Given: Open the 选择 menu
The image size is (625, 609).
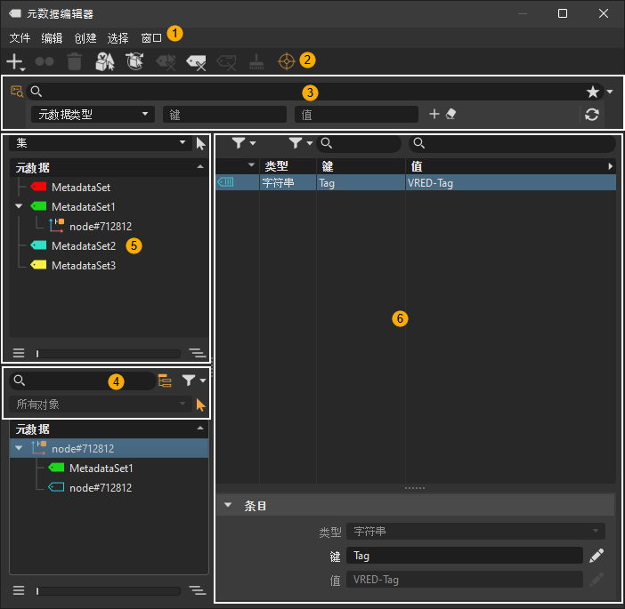Looking at the screenshot, I should (x=118, y=38).
